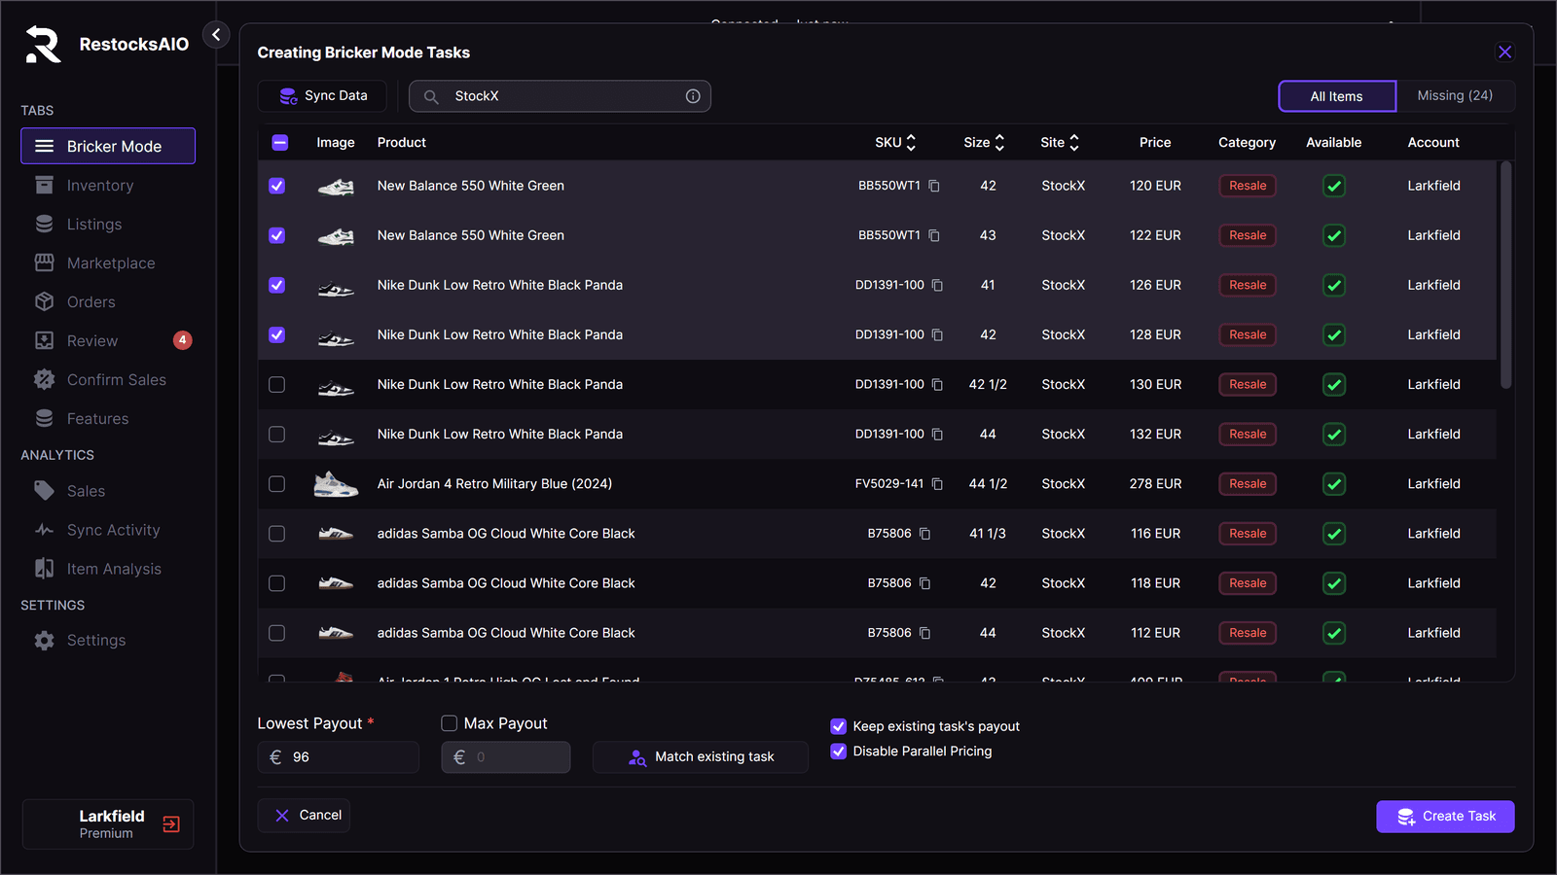Check Nike Dunk Panda size 42 1/2 row
Screen dimensions: 1557x875
click(x=277, y=385)
